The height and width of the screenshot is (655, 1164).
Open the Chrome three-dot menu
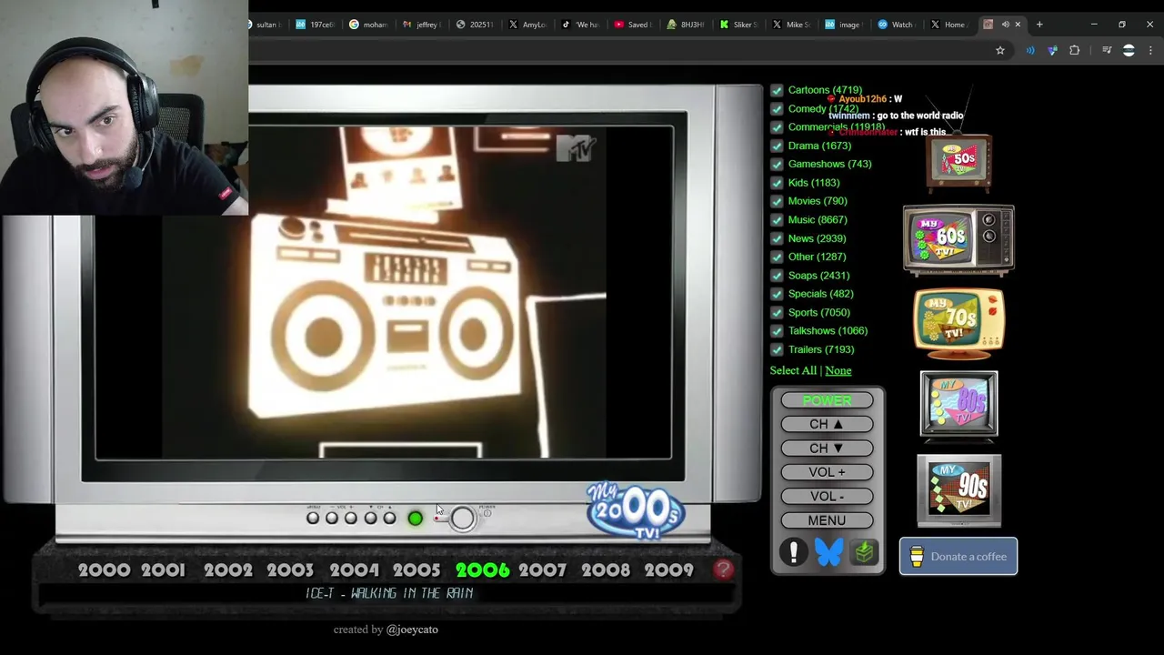(x=1150, y=50)
